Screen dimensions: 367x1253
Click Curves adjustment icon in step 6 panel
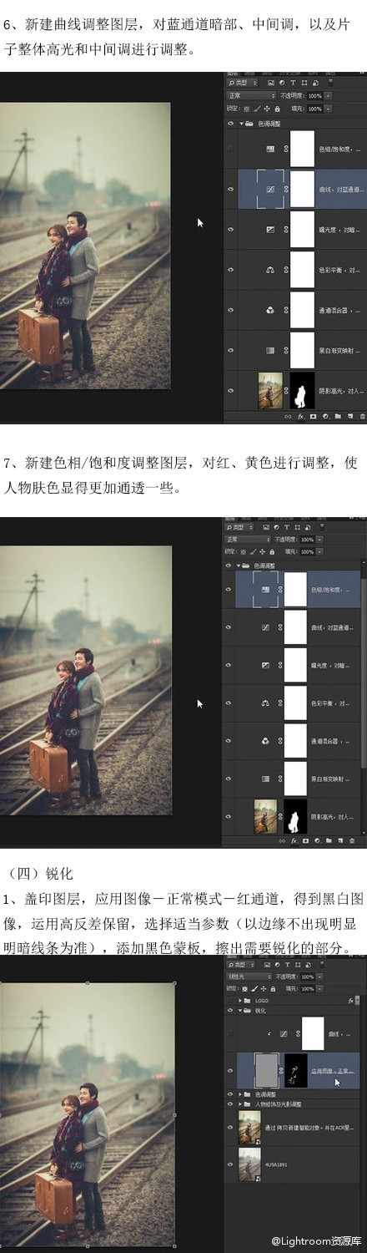pyautogui.click(x=270, y=189)
